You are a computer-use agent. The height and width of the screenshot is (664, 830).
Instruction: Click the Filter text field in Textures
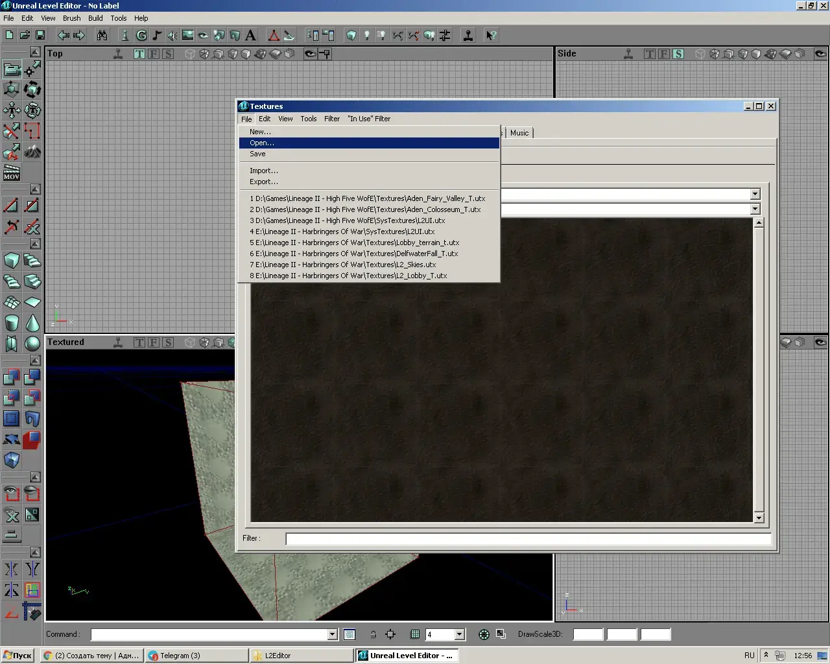click(528, 539)
